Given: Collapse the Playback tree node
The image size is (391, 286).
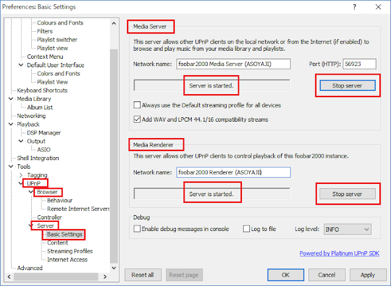Looking at the screenshot, I should coord(11,124).
